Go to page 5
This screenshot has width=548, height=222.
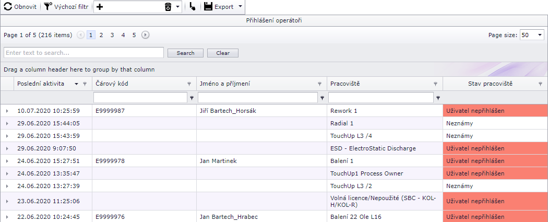(x=134, y=35)
